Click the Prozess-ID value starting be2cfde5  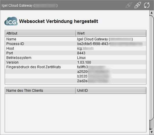[x=110, y=44]
